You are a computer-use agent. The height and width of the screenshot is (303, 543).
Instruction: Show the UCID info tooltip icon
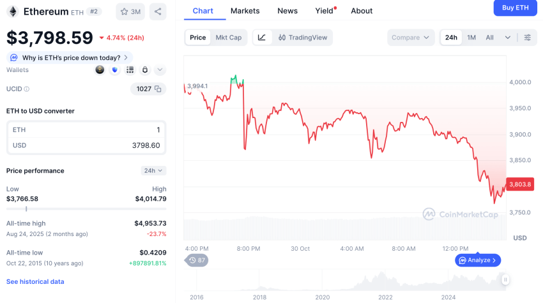tap(27, 89)
